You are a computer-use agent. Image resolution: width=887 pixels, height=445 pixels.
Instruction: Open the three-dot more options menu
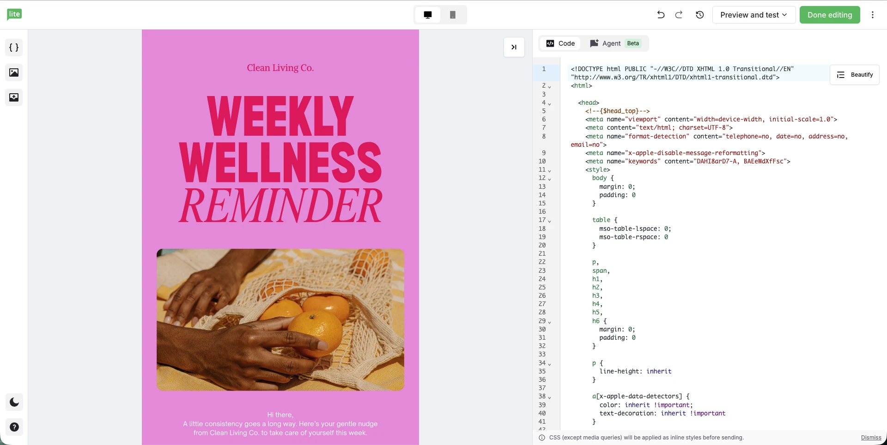point(873,15)
